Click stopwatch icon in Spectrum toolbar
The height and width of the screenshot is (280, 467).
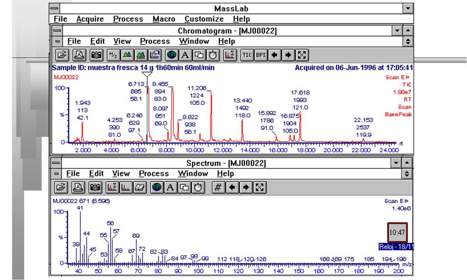pyautogui.click(x=199, y=187)
